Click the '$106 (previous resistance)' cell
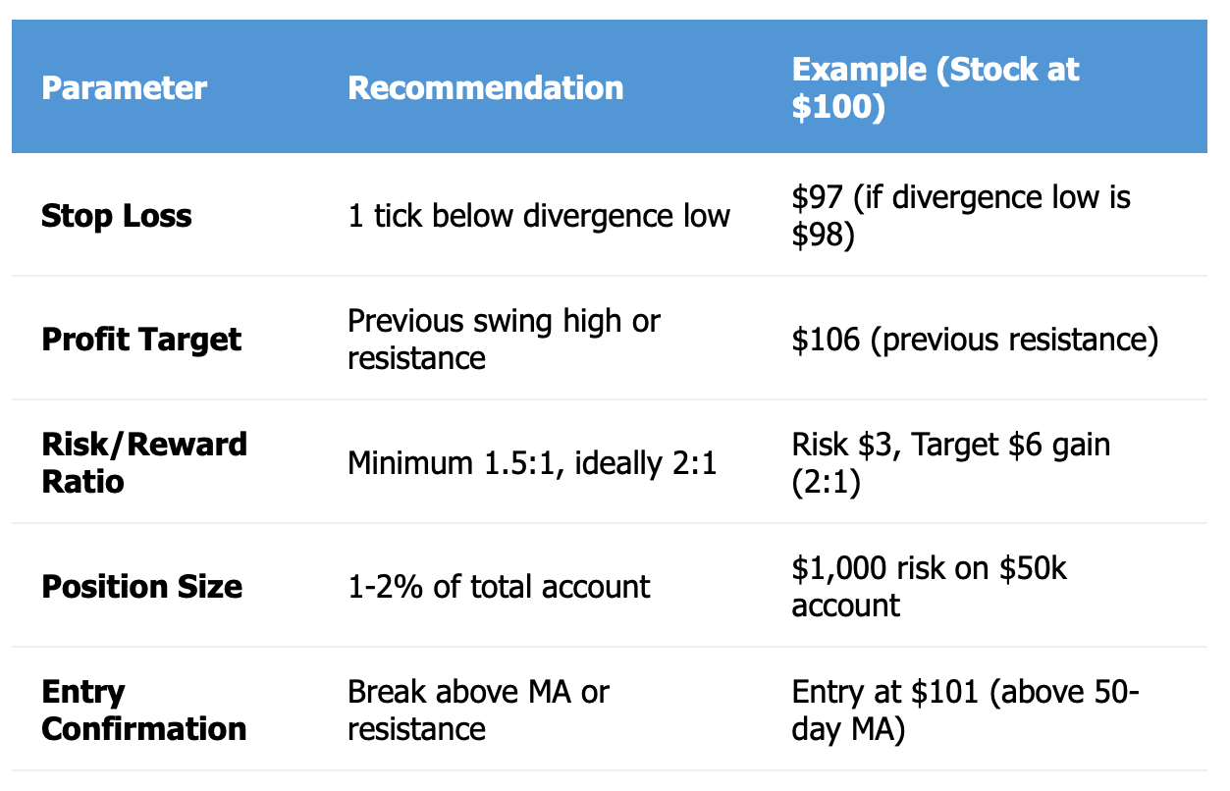1230x791 pixels. [x=975, y=340]
